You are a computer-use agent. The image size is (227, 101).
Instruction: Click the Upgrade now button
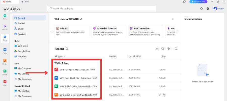tap(198, 2)
